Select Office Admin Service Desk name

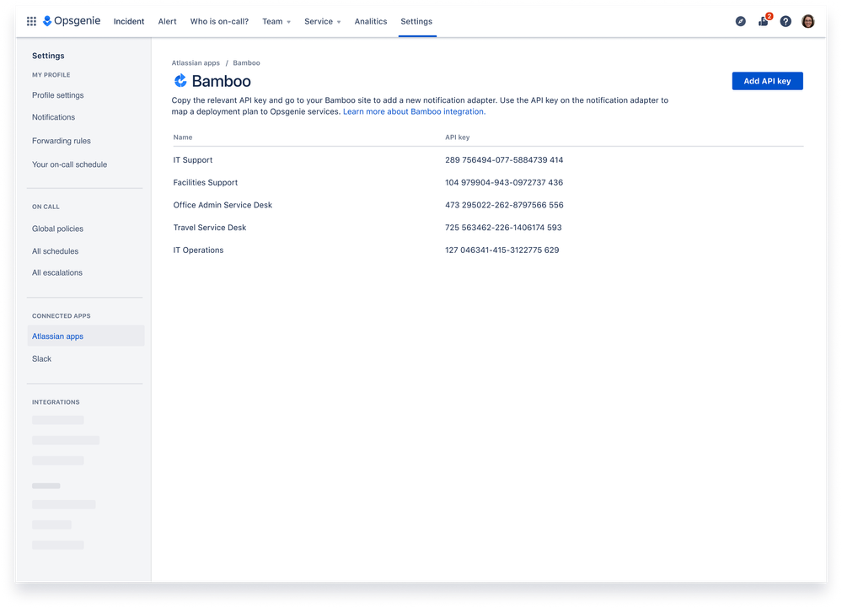(x=223, y=205)
